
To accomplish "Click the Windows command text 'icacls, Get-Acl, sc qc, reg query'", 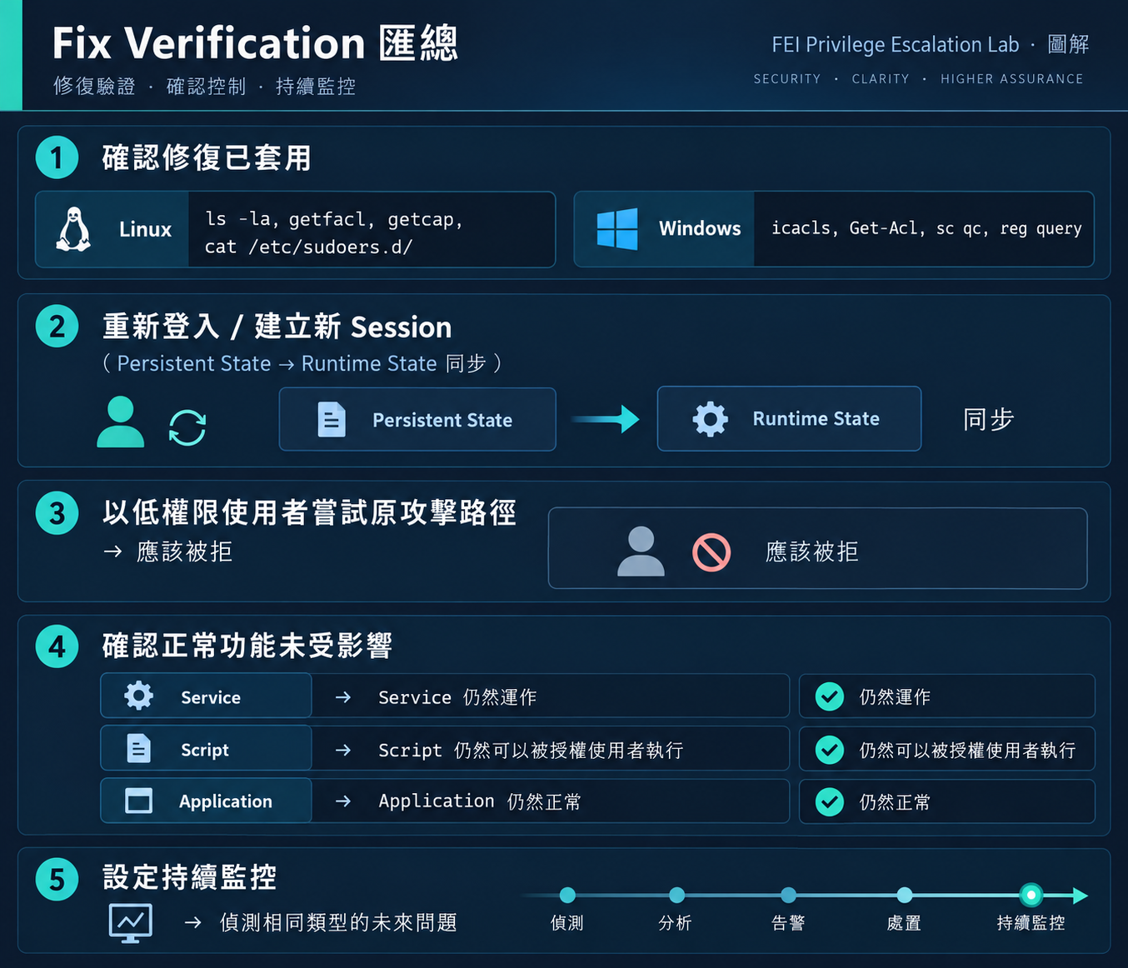I will [926, 228].
